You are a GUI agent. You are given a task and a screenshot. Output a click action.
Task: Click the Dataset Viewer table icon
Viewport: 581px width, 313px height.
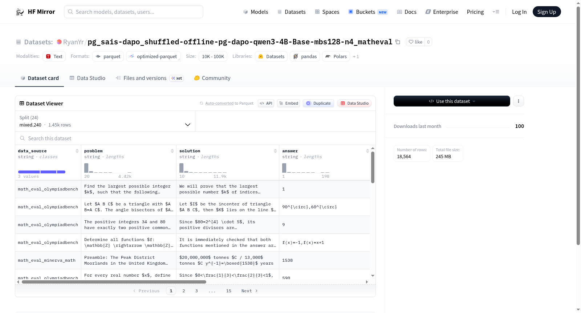pyautogui.click(x=22, y=104)
